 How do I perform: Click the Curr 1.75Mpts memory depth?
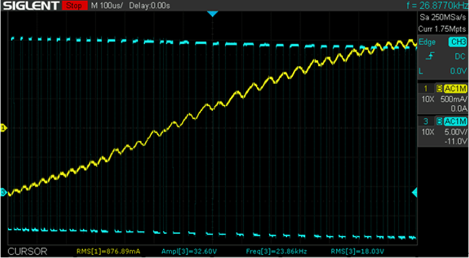pos(442,28)
